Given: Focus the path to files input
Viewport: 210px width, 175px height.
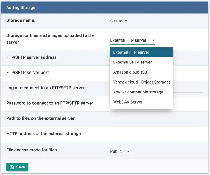Looking at the screenshot, I should pos(156,119).
